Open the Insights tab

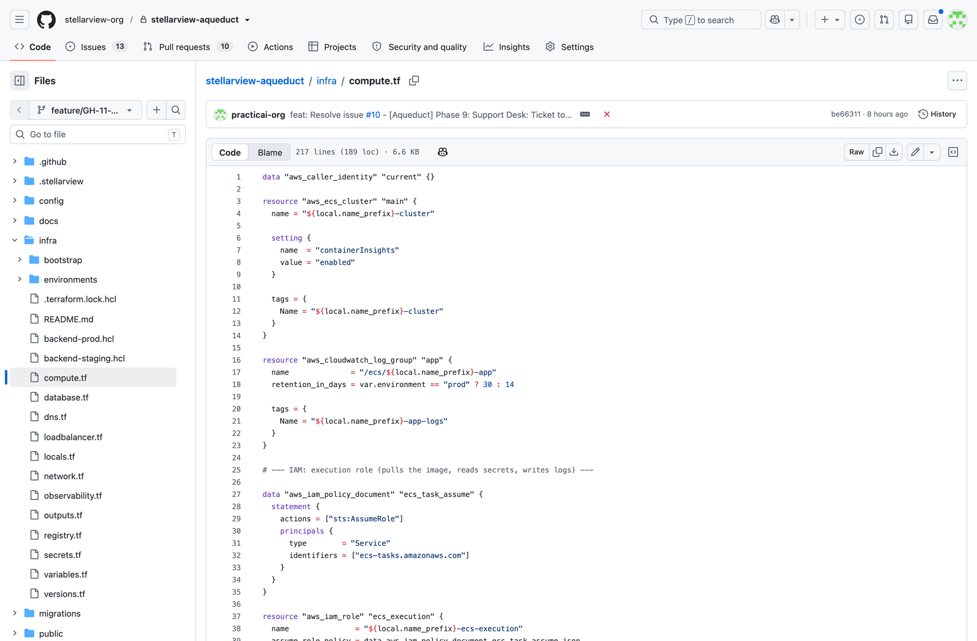(x=506, y=47)
